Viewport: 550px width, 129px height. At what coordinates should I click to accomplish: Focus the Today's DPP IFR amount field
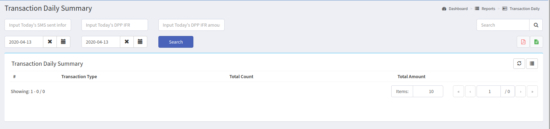click(x=191, y=25)
